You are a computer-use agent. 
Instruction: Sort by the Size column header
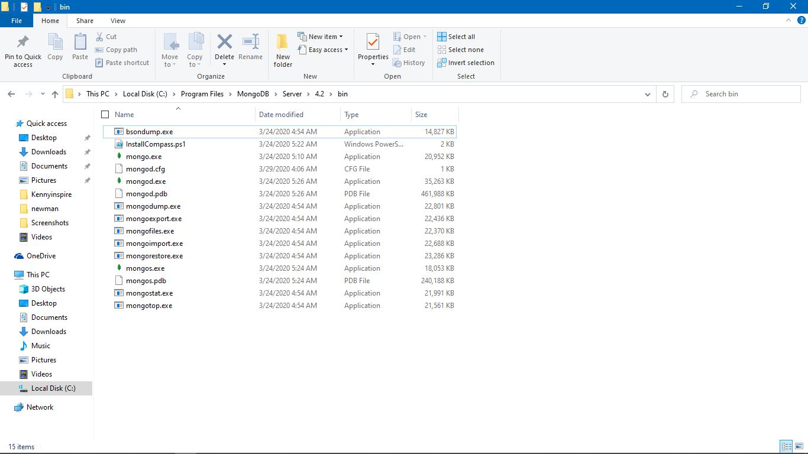pos(421,115)
